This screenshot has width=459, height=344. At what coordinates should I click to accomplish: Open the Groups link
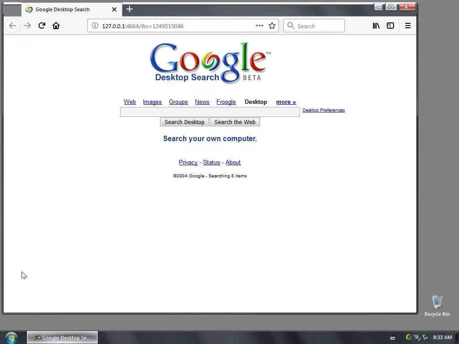178,102
